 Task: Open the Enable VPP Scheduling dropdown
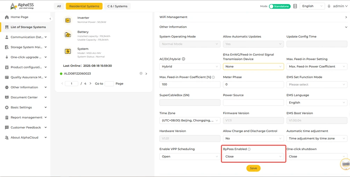tap(190, 156)
